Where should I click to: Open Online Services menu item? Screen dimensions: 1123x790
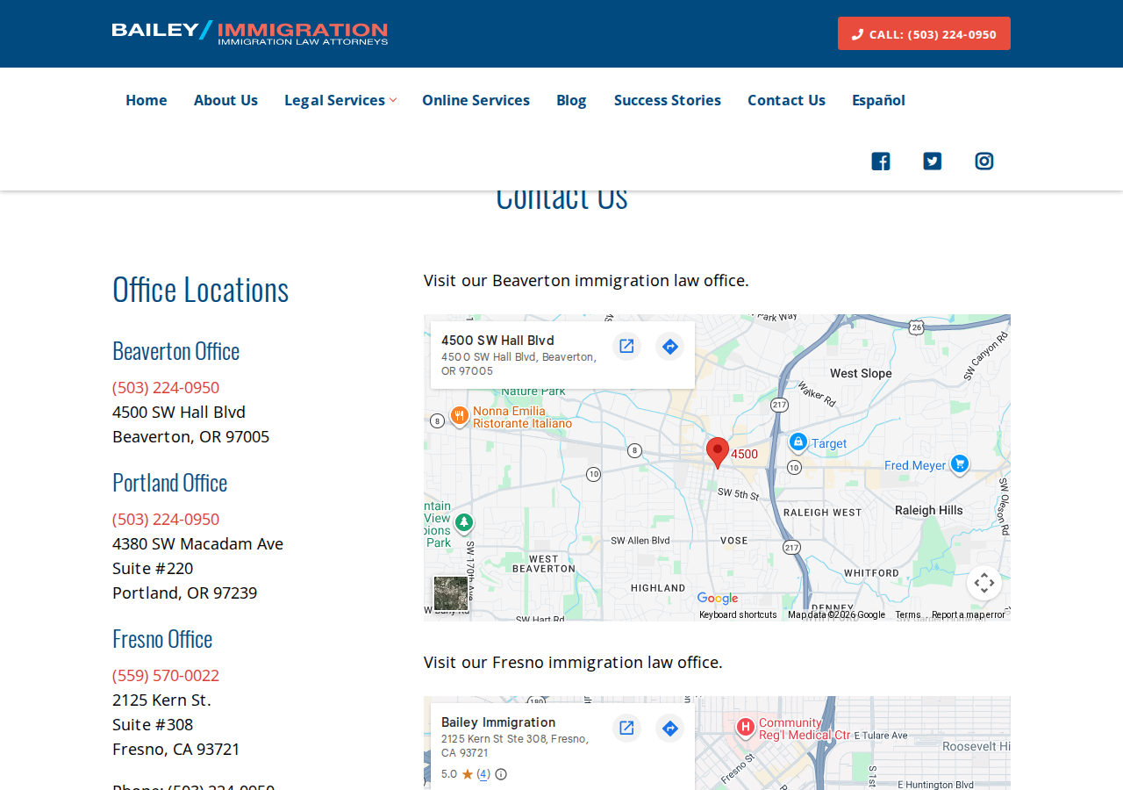tap(476, 100)
